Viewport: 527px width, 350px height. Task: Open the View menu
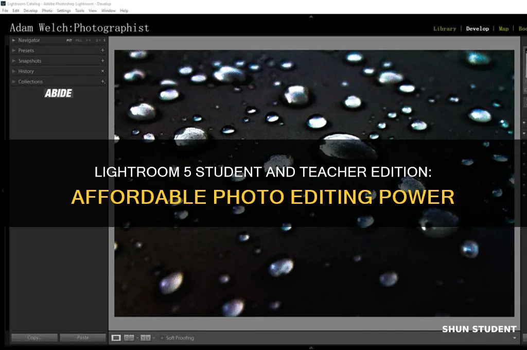coord(93,11)
